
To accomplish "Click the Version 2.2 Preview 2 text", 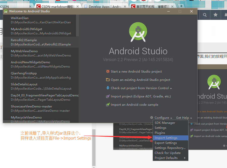I will coord(138,60).
